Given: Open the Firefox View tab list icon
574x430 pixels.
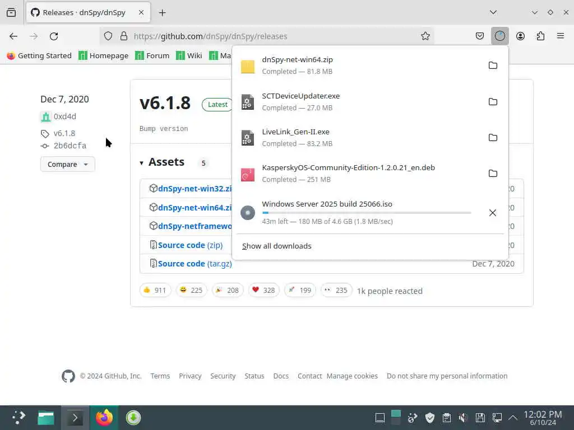Looking at the screenshot, I should pos(11,12).
